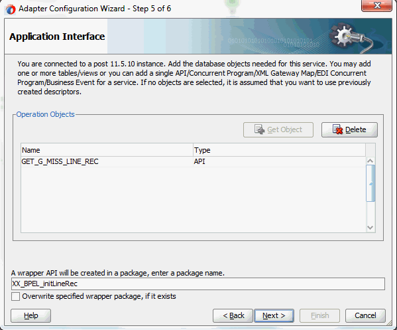Click the object list scrollbar thumb
The image size is (397, 330).
tap(370, 183)
